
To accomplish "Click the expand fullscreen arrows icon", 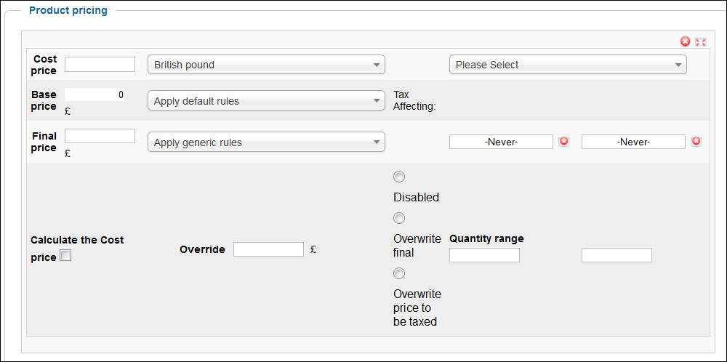I will tap(701, 42).
